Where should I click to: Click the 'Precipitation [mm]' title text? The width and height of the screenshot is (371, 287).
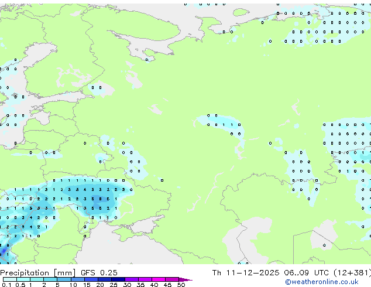point(38,273)
